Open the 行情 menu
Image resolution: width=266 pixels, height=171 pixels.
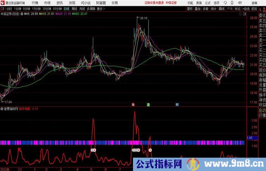35,2
